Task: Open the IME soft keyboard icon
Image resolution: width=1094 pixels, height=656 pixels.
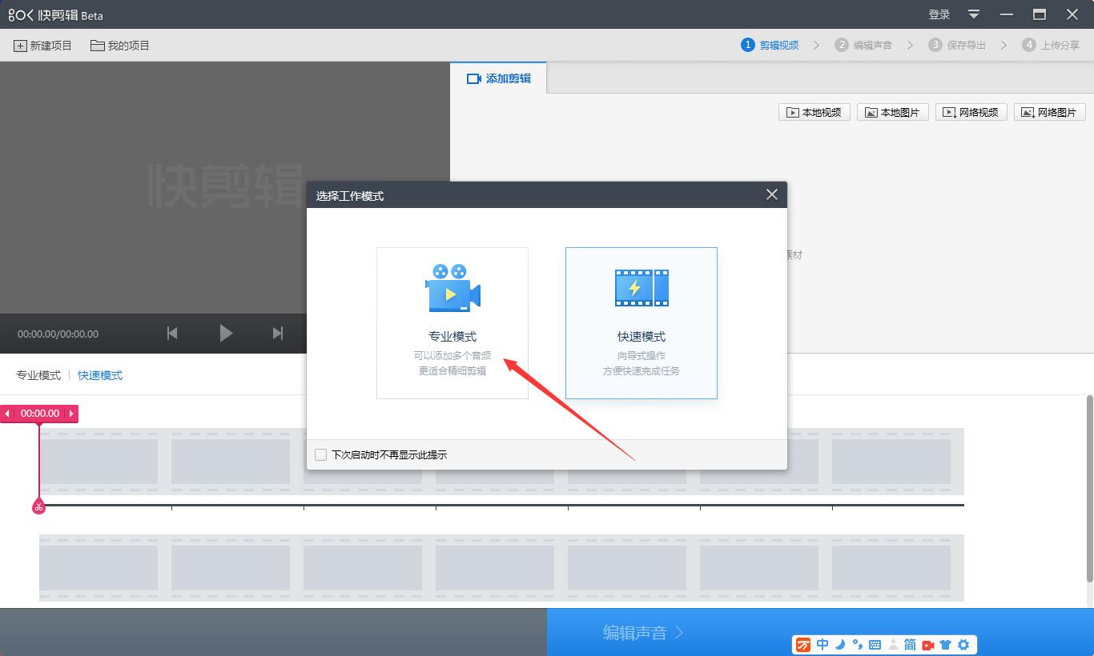Action: click(875, 645)
